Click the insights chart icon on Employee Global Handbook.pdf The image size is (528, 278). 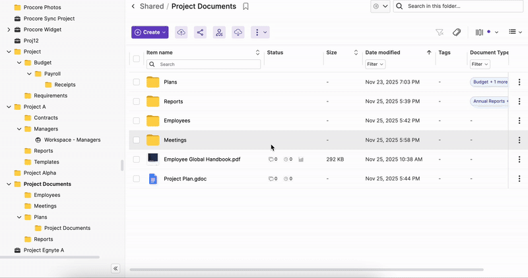point(301,159)
